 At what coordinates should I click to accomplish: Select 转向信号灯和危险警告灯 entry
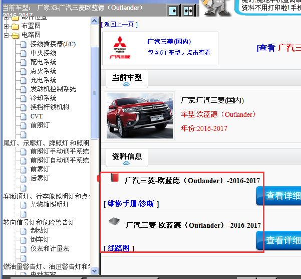(x=39, y=222)
